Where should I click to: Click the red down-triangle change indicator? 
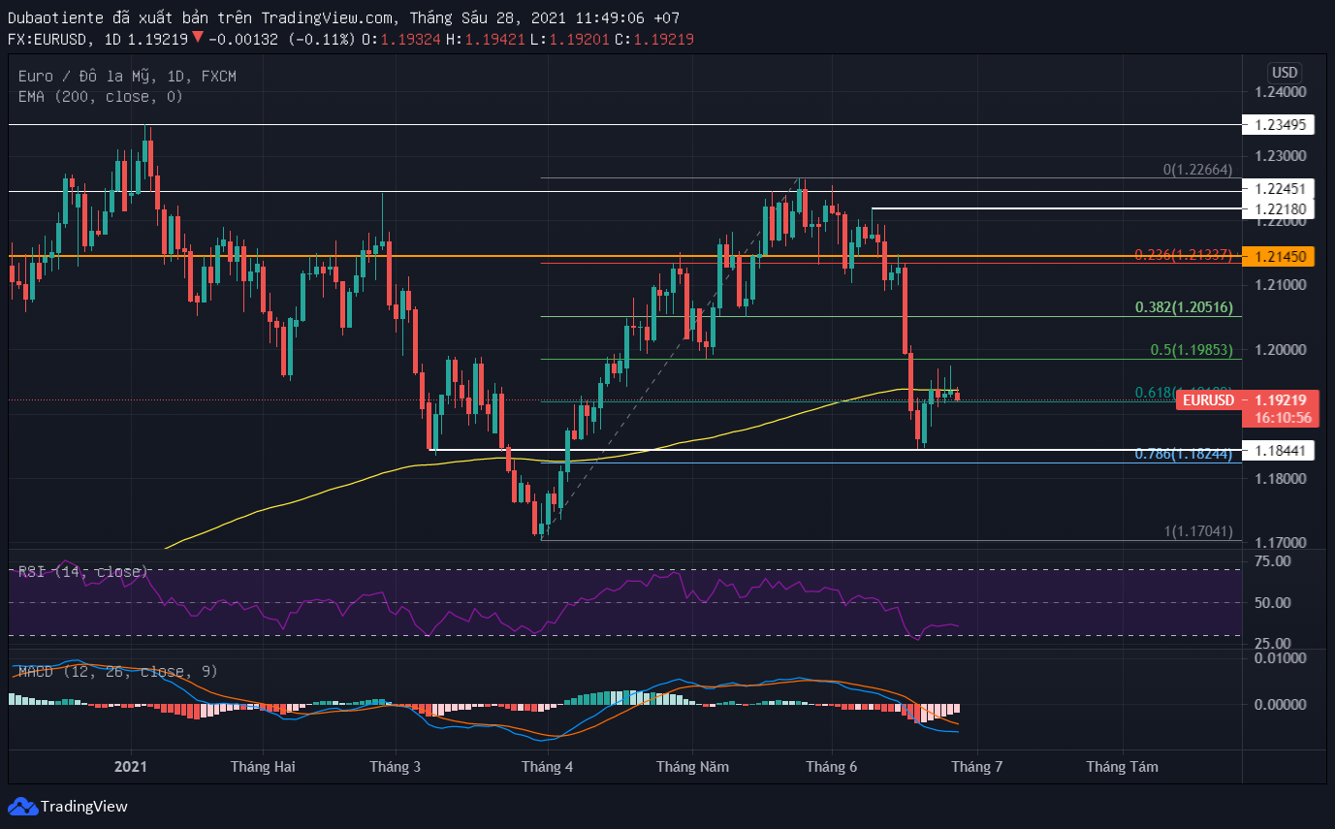pyautogui.click(x=197, y=38)
